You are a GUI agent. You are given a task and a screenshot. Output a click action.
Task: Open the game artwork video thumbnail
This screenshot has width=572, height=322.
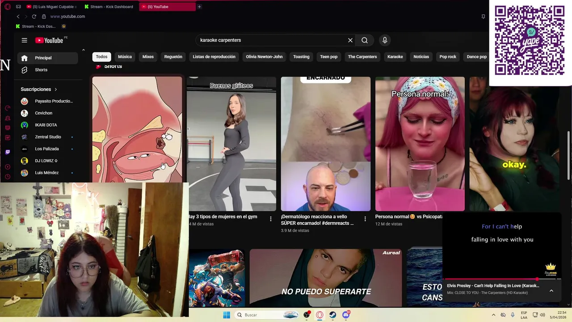pos(217,278)
